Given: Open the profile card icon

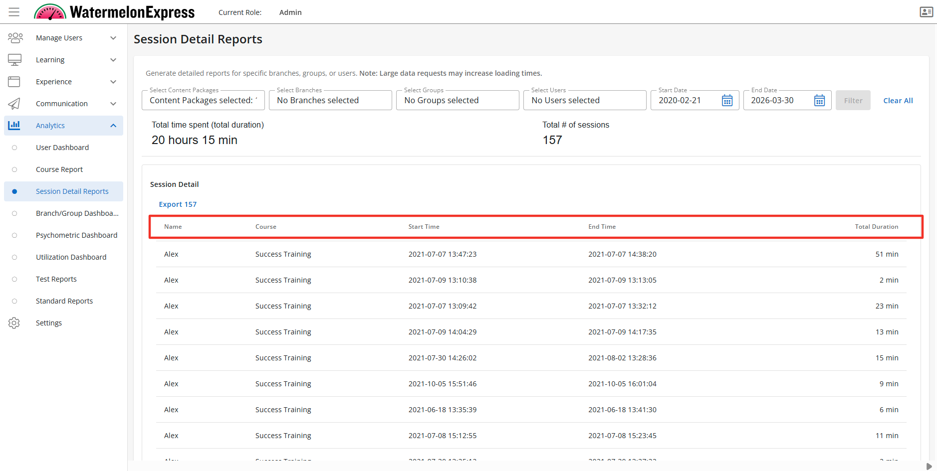Looking at the screenshot, I should point(926,12).
